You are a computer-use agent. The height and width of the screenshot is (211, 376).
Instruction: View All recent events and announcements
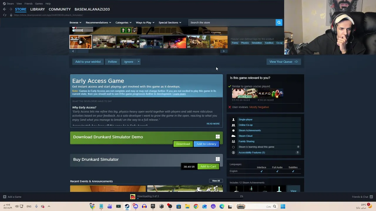click(x=216, y=181)
